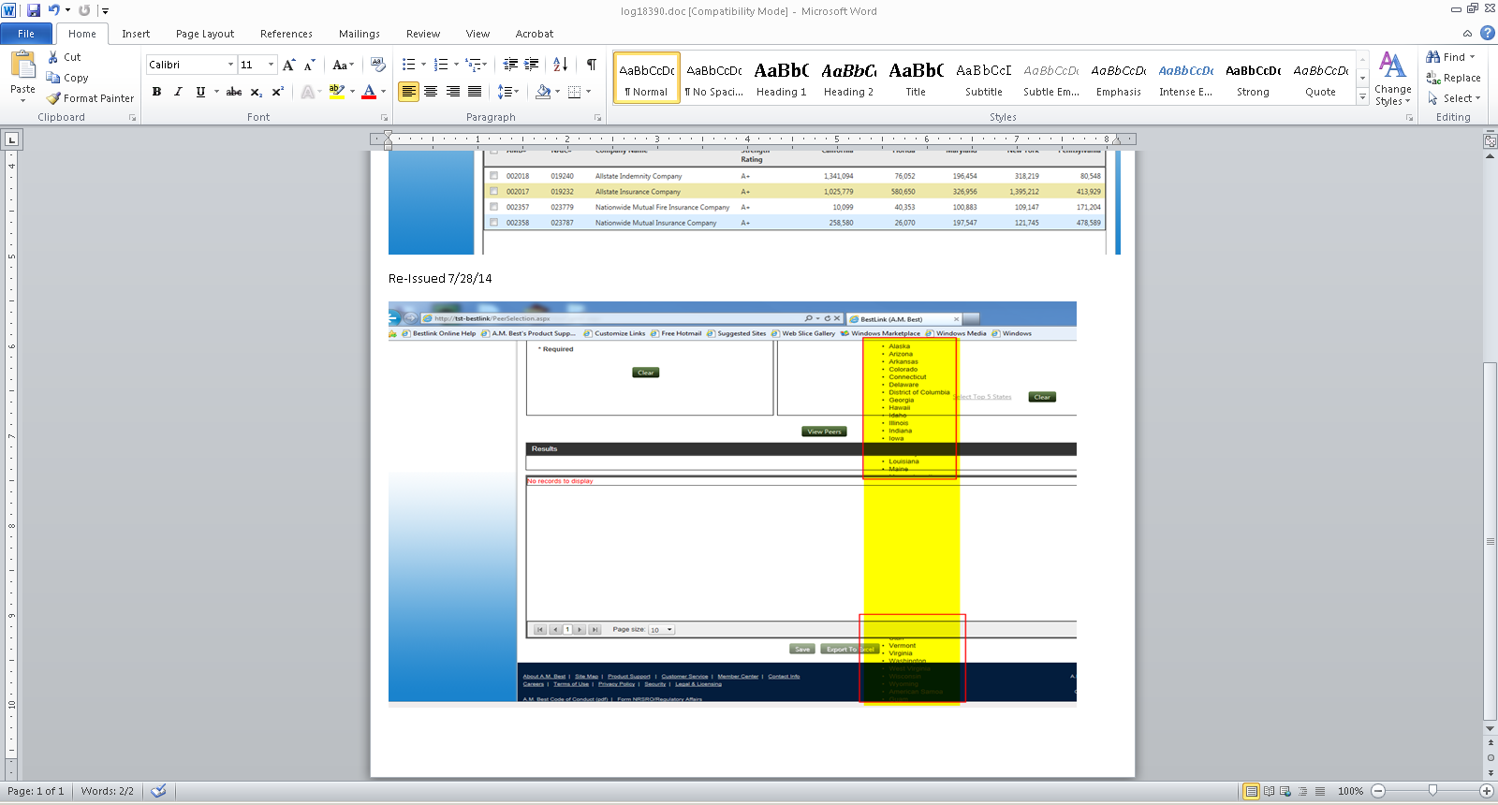Apply the Heading 1 style
This screenshot has width=1498, height=805.
coord(782,79)
